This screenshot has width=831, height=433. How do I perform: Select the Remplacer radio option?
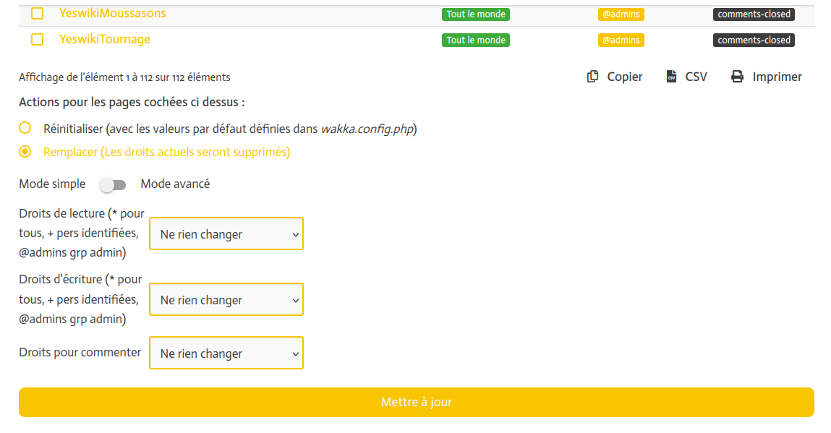[x=25, y=152]
